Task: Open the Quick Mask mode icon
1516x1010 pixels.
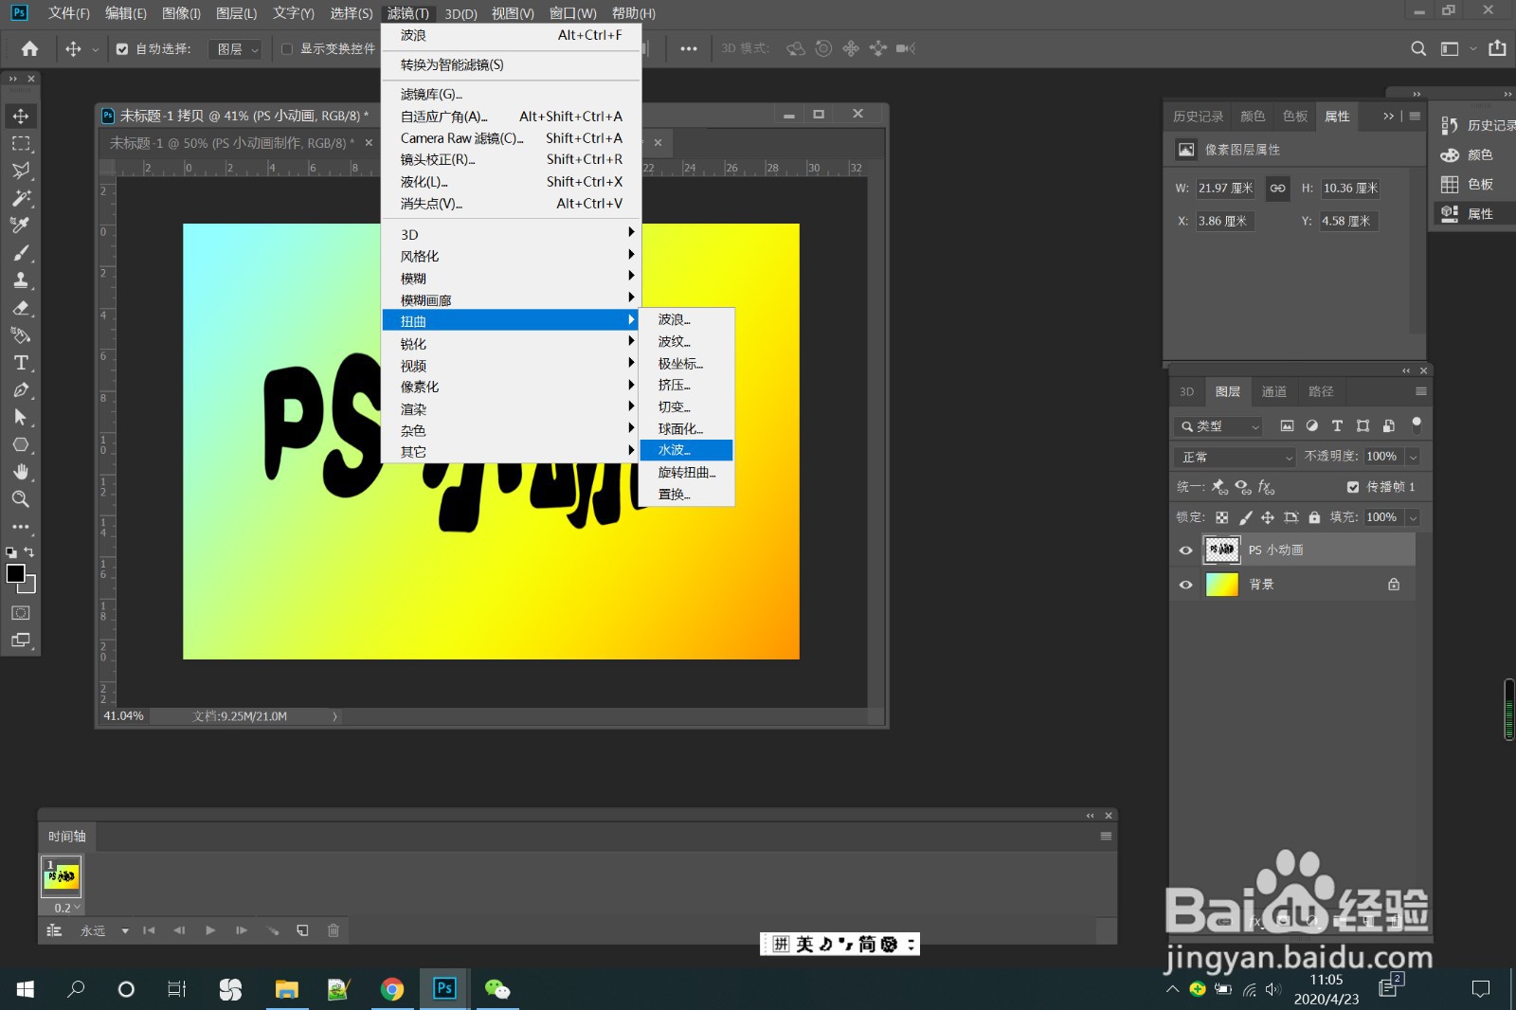Action: pyautogui.click(x=21, y=613)
